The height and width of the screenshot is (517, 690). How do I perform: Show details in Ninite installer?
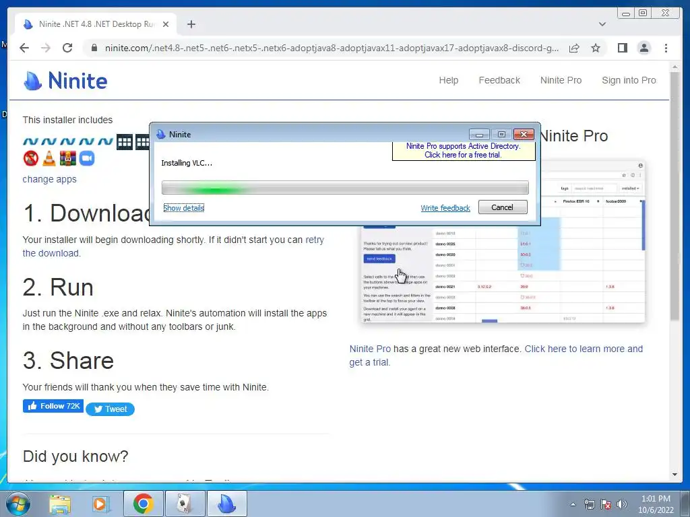(183, 208)
